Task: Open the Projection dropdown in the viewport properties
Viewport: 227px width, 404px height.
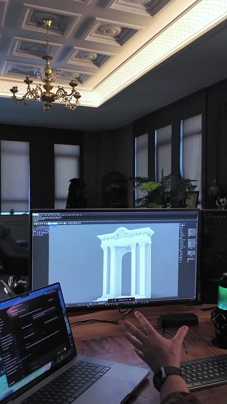Action: point(192,234)
